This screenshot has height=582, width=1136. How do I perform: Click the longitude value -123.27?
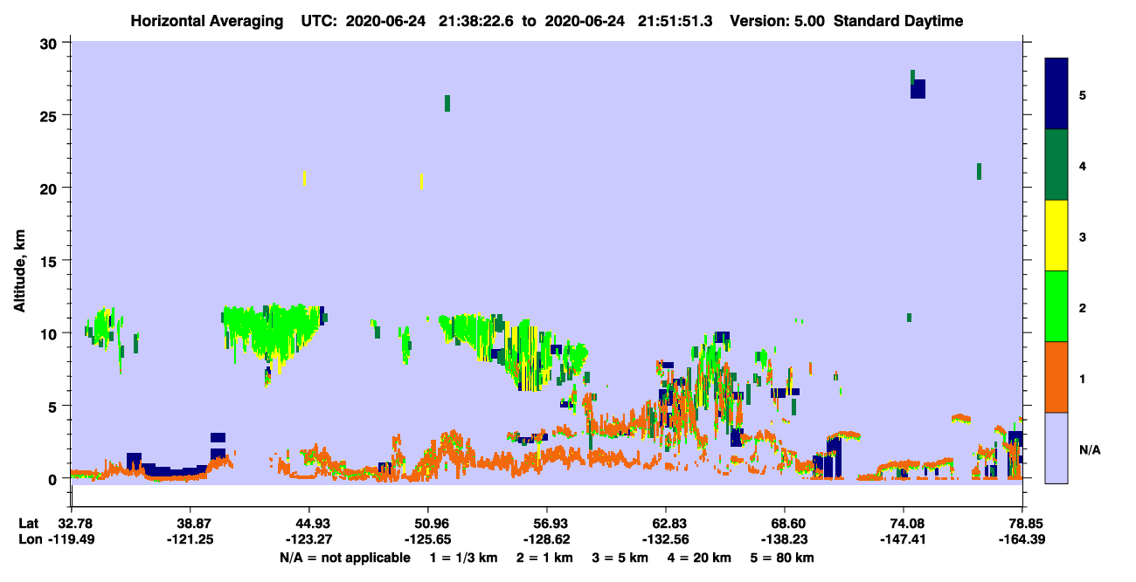[309, 540]
